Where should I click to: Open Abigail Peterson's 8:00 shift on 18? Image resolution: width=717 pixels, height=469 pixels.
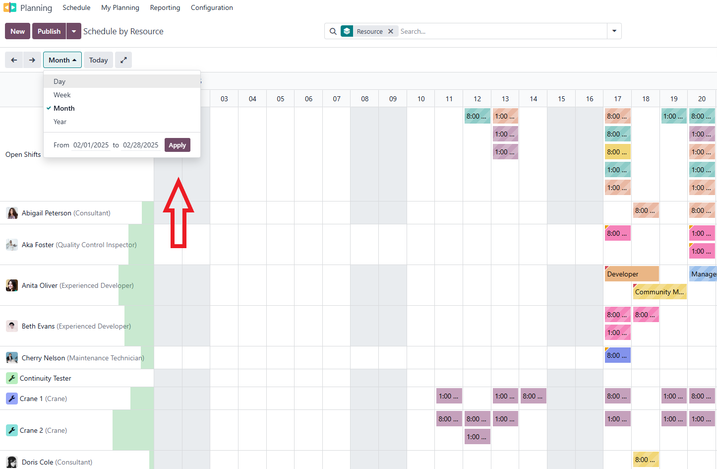646,210
